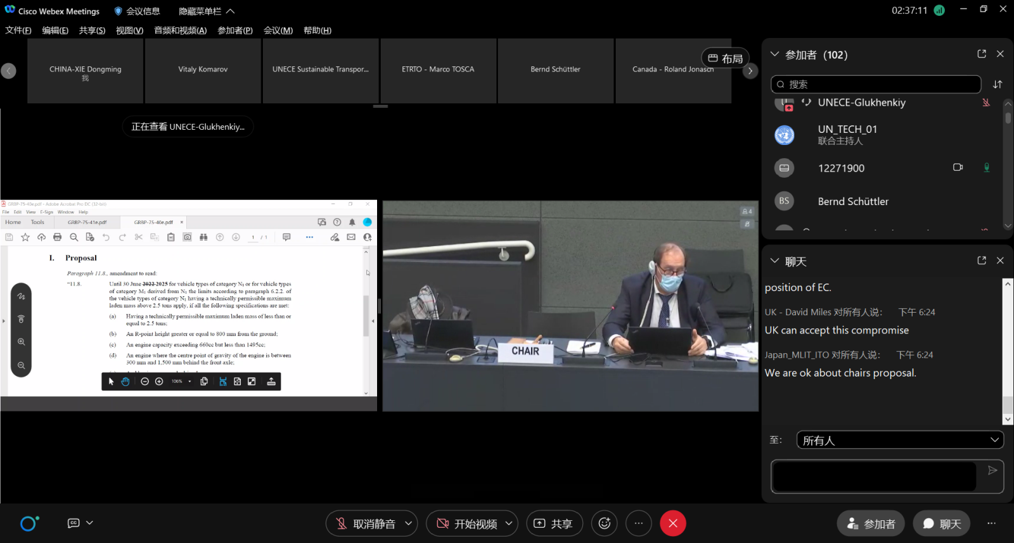
Task: Click the Webex Assistant circle icon
Action: 29,523
